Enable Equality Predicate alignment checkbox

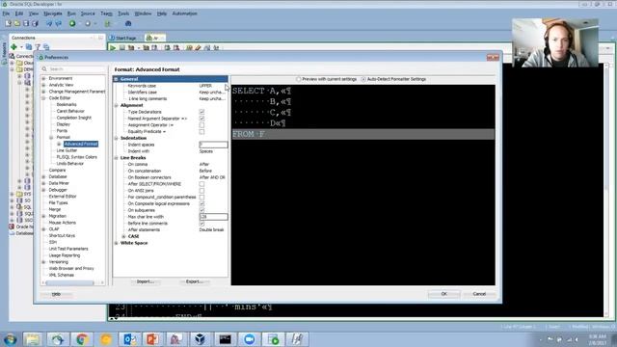click(x=201, y=131)
